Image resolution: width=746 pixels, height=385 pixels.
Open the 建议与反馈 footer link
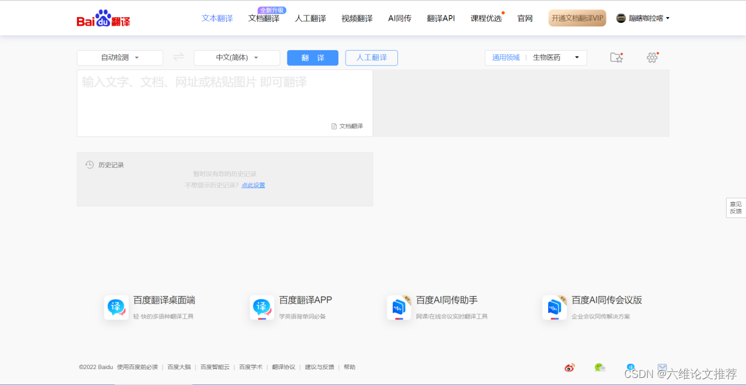coord(320,367)
